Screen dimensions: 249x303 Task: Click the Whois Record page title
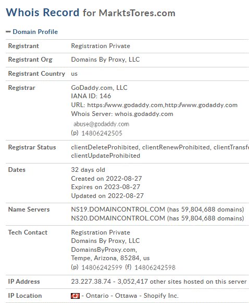click(91, 13)
